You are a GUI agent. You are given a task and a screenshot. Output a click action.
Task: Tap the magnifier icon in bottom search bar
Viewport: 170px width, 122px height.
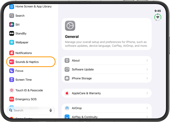point(11,110)
